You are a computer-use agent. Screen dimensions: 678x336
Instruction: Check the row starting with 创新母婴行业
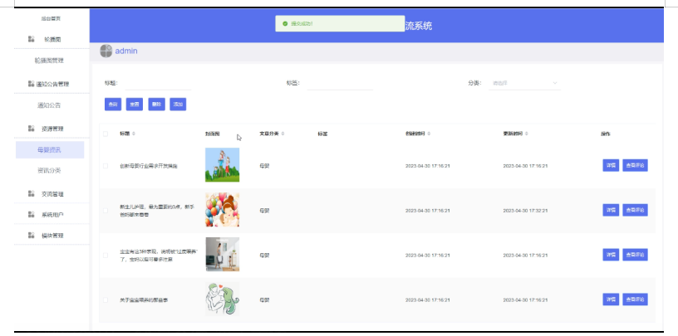pyautogui.click(x=106, y=166)
